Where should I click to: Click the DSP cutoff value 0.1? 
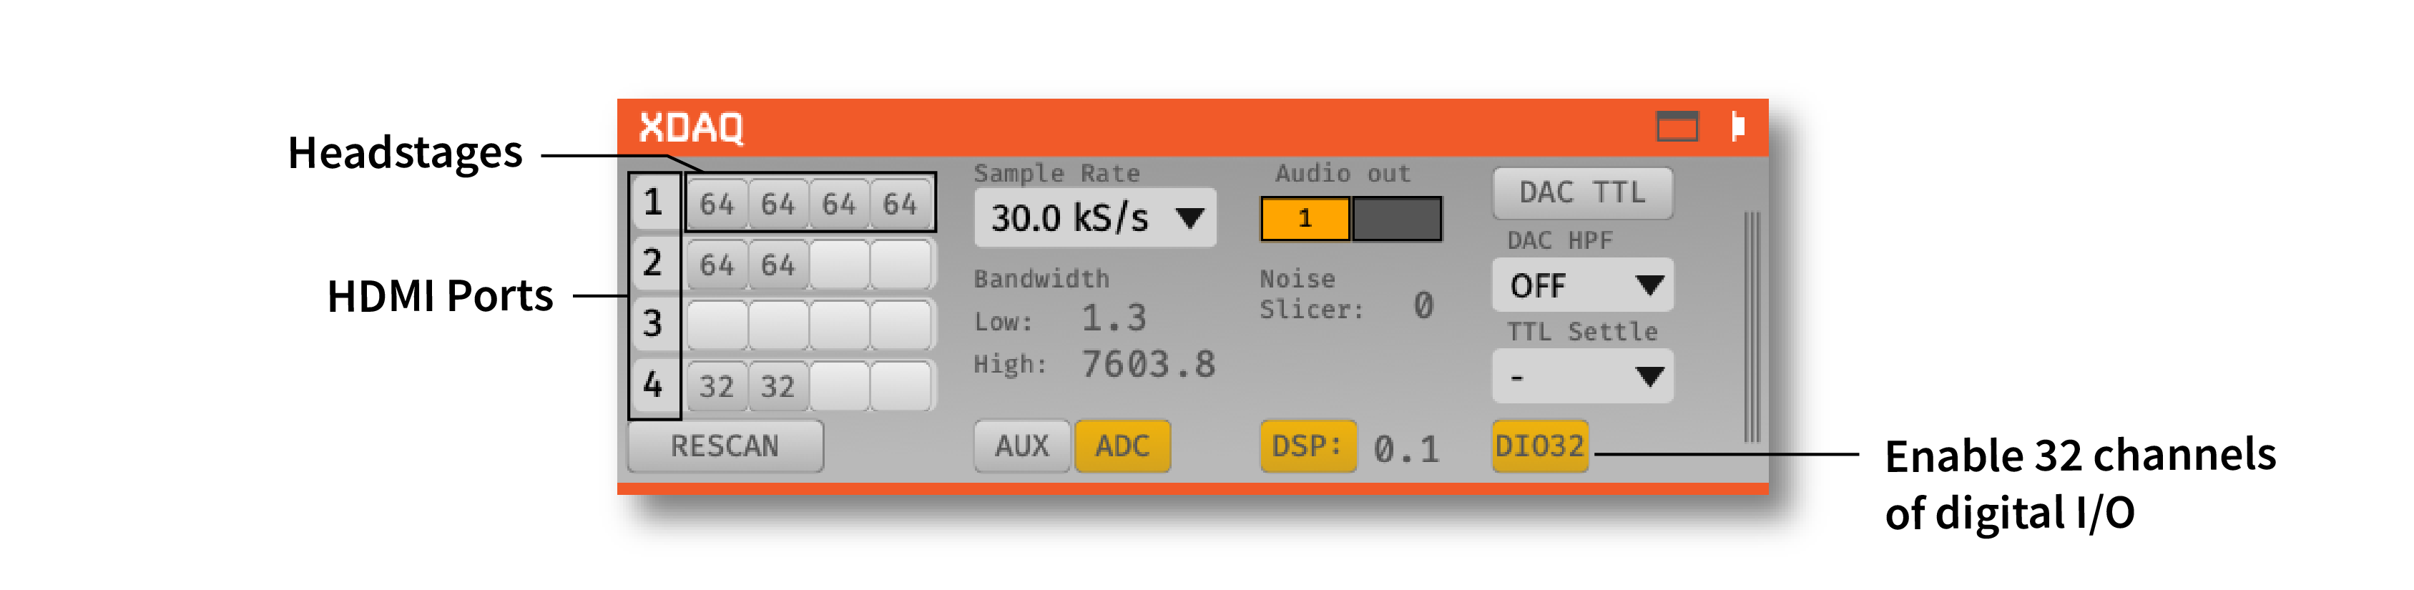point(1405,450)
